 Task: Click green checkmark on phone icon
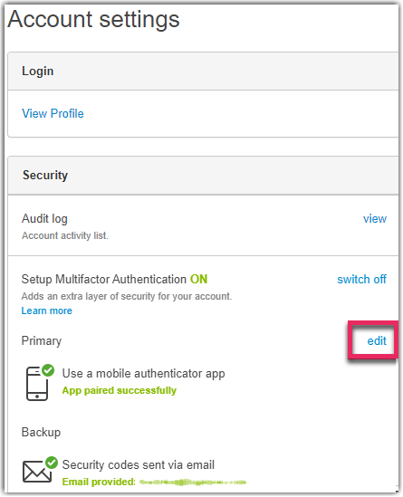click(x=48, y=370)
